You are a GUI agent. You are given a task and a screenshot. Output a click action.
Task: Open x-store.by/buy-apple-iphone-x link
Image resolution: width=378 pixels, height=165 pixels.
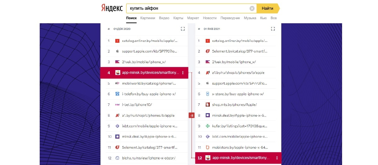click(238, 94)
